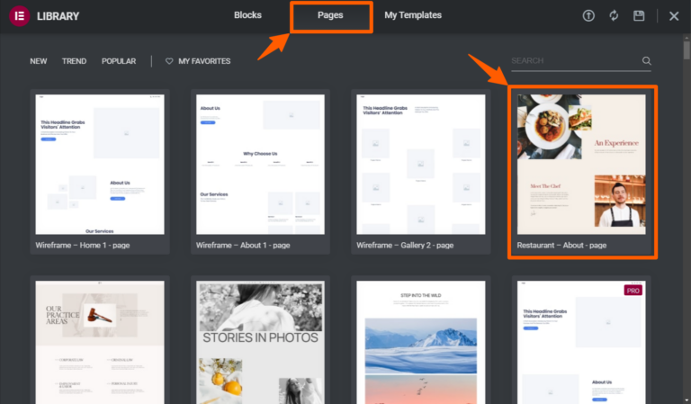
Task: Go to the My Templates tab
Action: [x=413, y=15]
